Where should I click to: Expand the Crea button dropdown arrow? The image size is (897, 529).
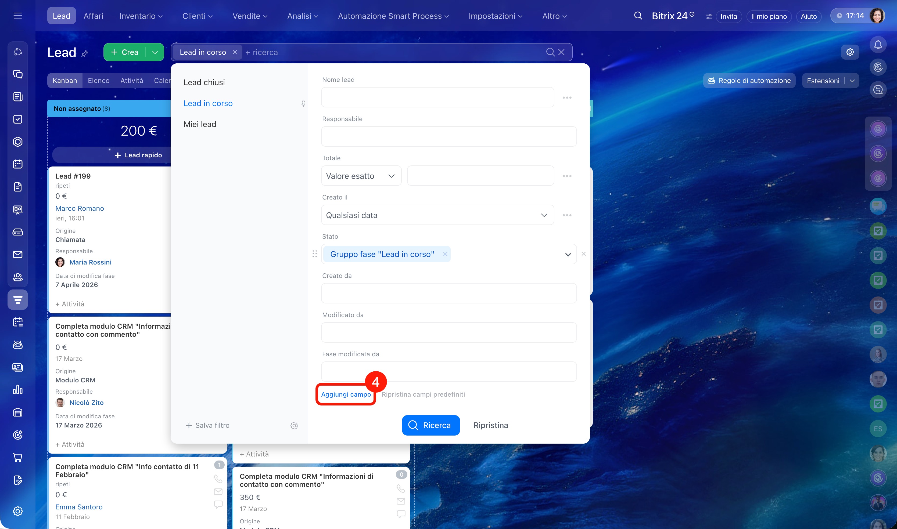(155, 52)
